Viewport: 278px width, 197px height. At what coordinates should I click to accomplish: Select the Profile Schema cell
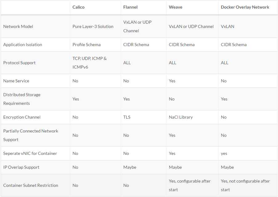tap(87, 45)
